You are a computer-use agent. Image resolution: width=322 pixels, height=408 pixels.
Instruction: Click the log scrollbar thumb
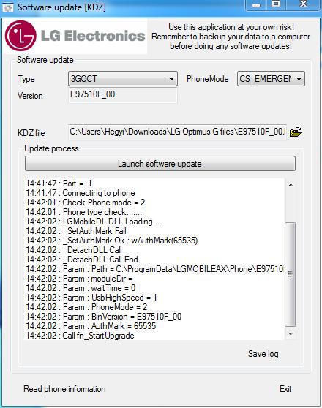coord(291,274)
